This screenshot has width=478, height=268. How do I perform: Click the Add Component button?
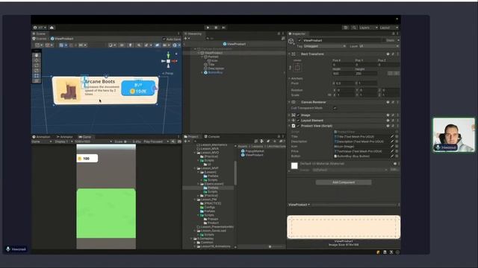tap(344, 182)
